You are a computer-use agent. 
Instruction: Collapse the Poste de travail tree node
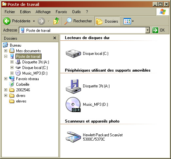[6, 57]
